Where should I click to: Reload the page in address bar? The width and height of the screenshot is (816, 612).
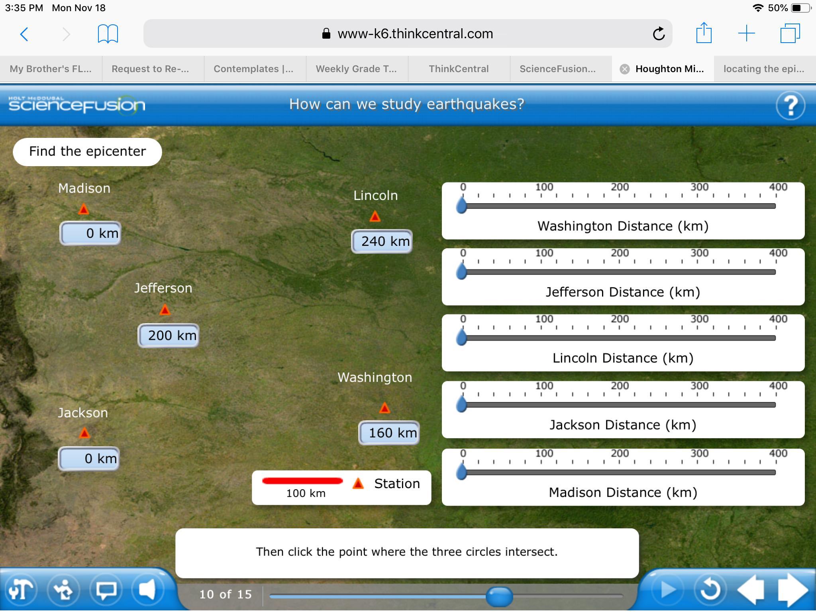click(x=659, y=34)
